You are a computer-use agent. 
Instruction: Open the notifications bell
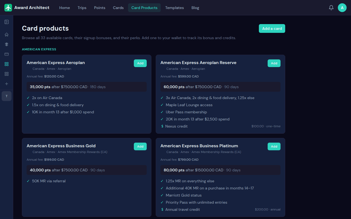(331, 8)
